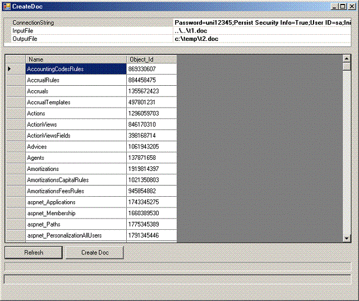Image resolution: width=359 pixels, height=301 pixels.
Task: Click the row header beside AccrualRules
Action: (x=16, y=80)
